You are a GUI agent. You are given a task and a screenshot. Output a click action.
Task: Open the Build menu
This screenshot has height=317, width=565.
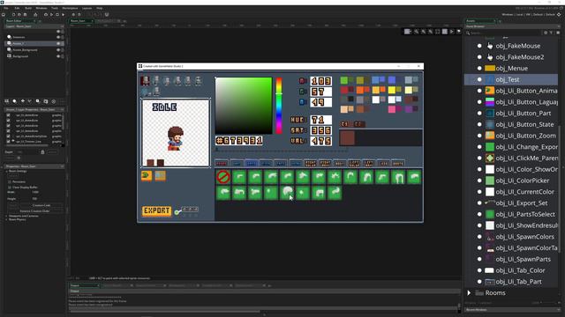click(x=28, y=8)
